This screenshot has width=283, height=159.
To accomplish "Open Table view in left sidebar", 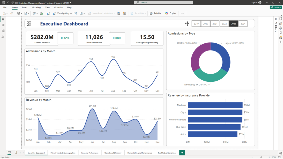I will coord(3,25).
